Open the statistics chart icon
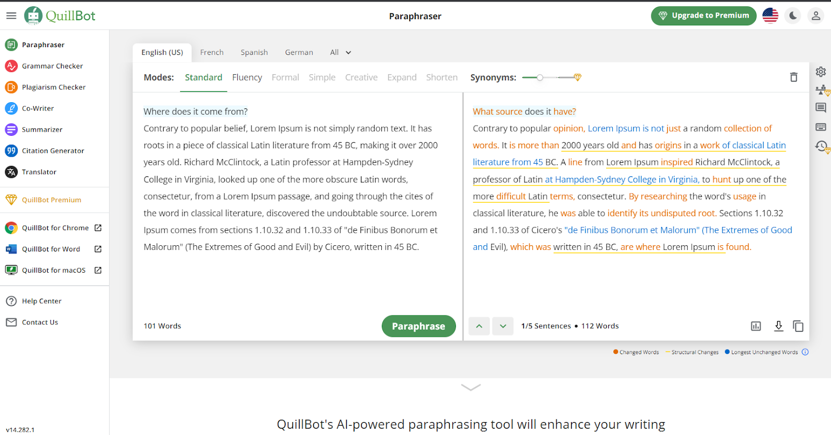This screenshot has width=831, height=435. pos(756,326)
